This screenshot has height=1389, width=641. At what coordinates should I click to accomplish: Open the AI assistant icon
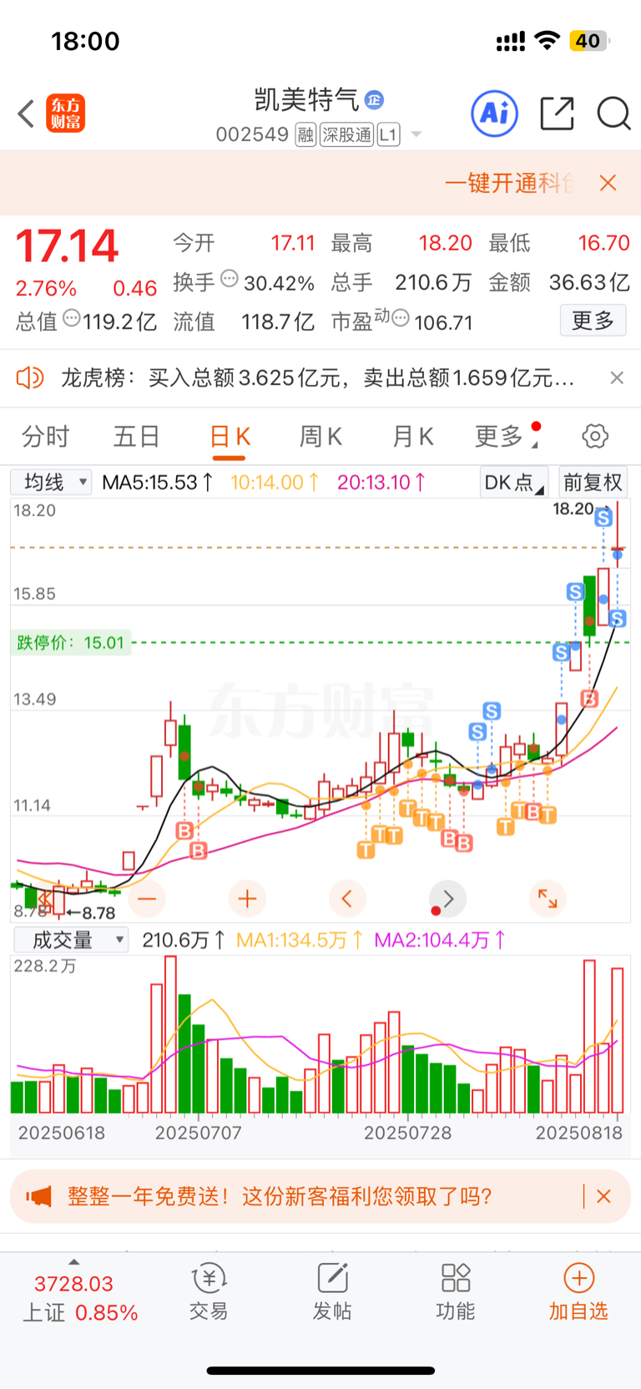(x=494, y=114)
